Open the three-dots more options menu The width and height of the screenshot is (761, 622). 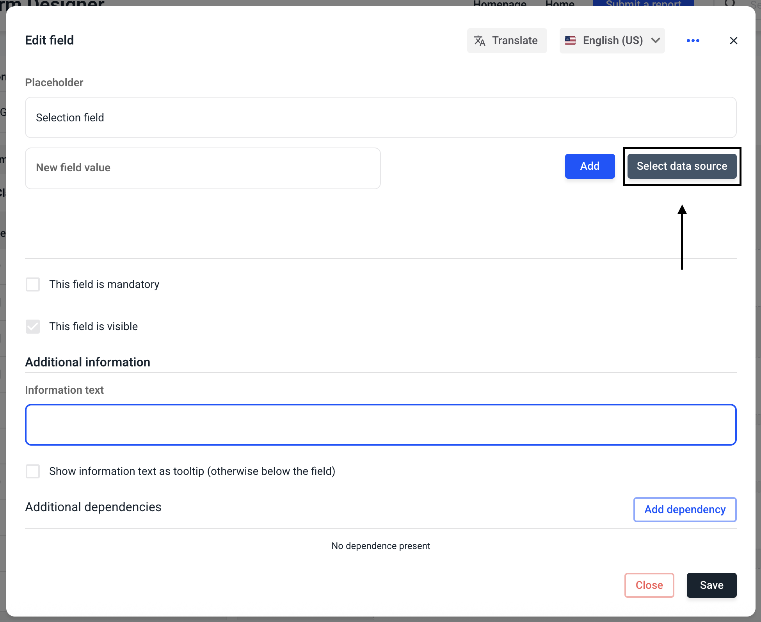(x=693, y=41)
